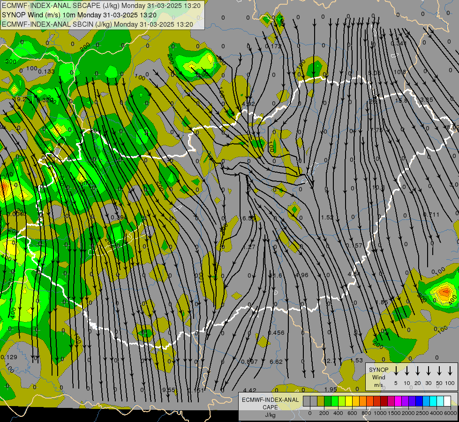Click the wind arrow above 30 in the SYNOP legend
Viewport: 459px width, 422px height.
tap(428, 370)
